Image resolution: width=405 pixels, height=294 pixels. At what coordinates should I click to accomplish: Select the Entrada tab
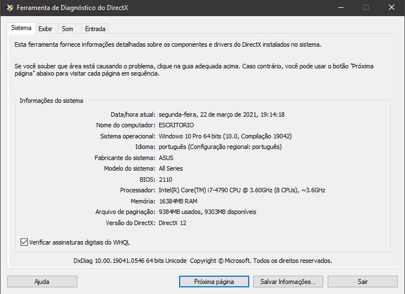pyautogui.click(x=95, y=29)
